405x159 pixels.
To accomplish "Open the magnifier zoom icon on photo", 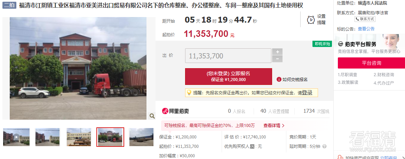I will pyautogui.click(x=152, y=116).
